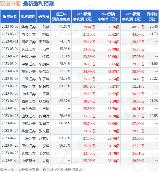
Task: Click the 中信证券 institution cell
Action: point(29,64)
